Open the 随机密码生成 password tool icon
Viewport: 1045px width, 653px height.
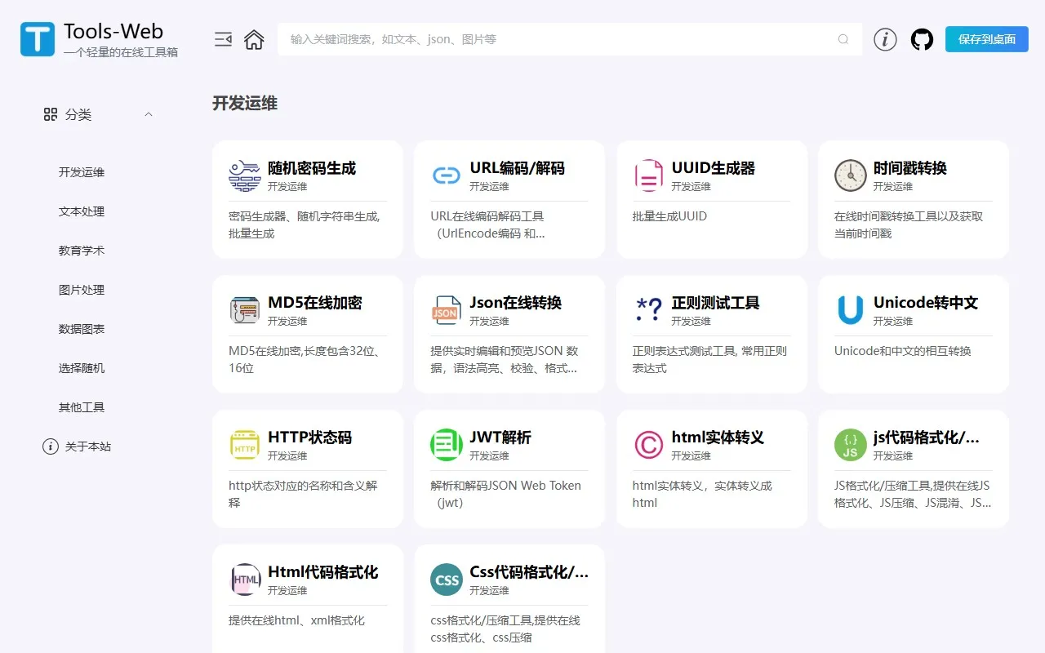(244, 176)
